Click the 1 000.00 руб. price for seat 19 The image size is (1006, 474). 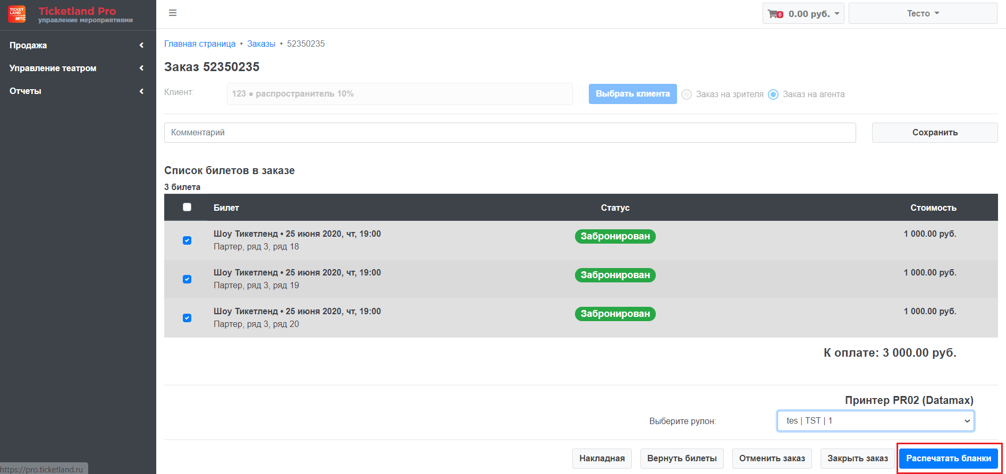click(930, 273)
